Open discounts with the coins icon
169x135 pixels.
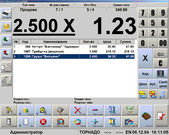[26, 110]
